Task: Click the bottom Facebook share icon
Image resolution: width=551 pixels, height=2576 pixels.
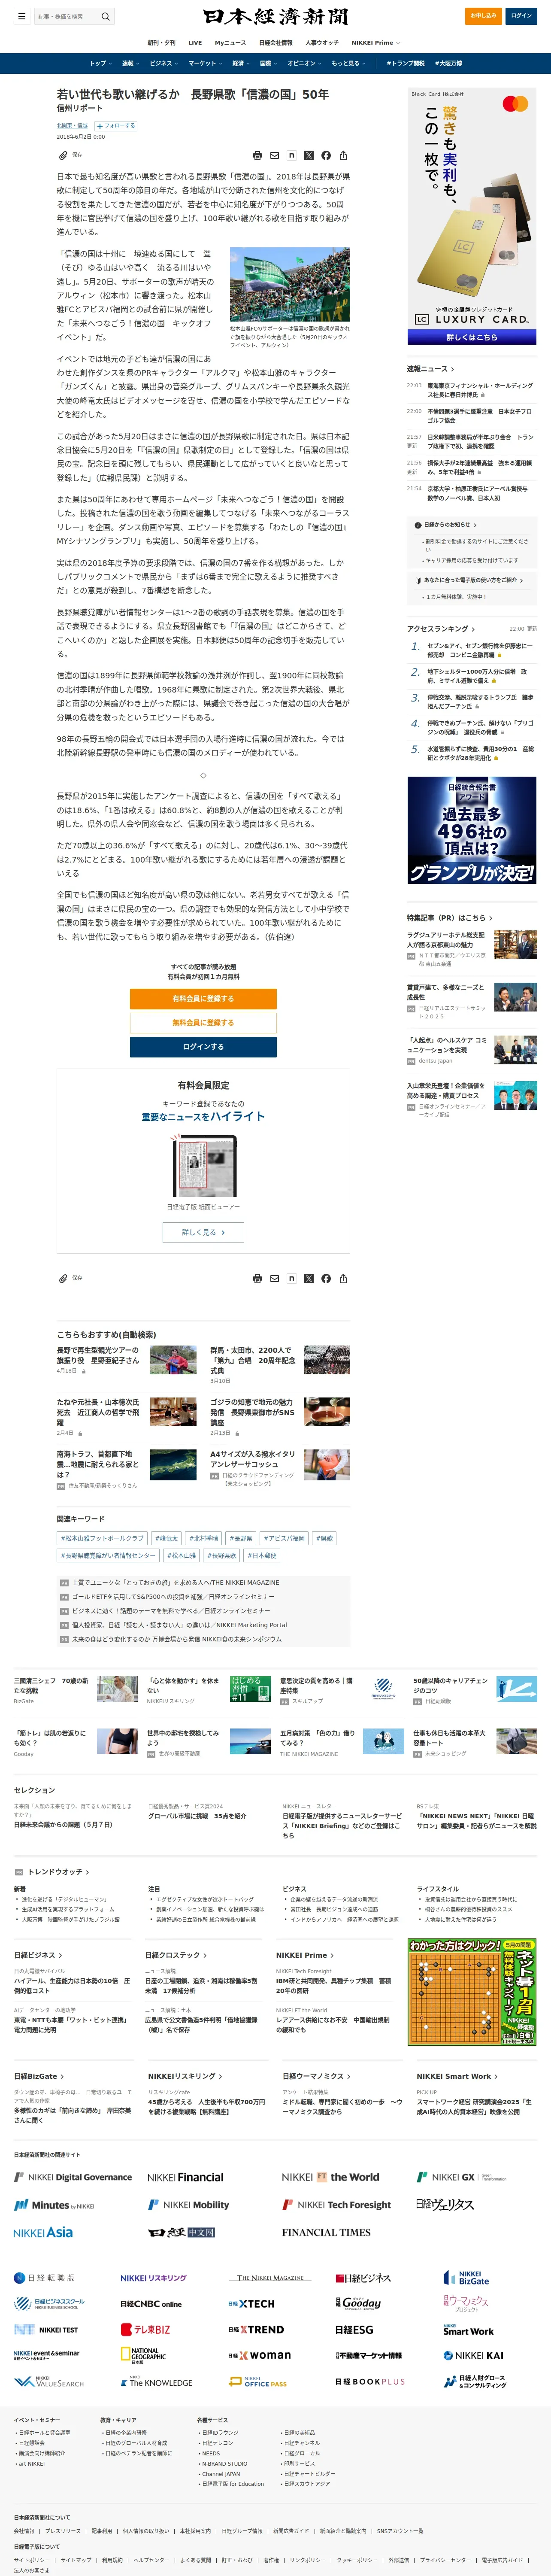Action: click(x=326, y=1279)
